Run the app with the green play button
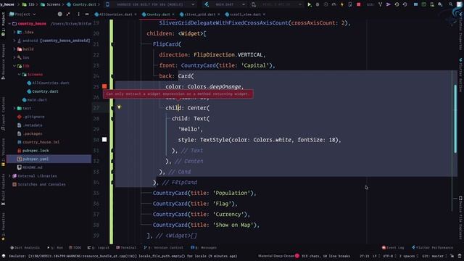The image size is (464, 261). (310, 4)
